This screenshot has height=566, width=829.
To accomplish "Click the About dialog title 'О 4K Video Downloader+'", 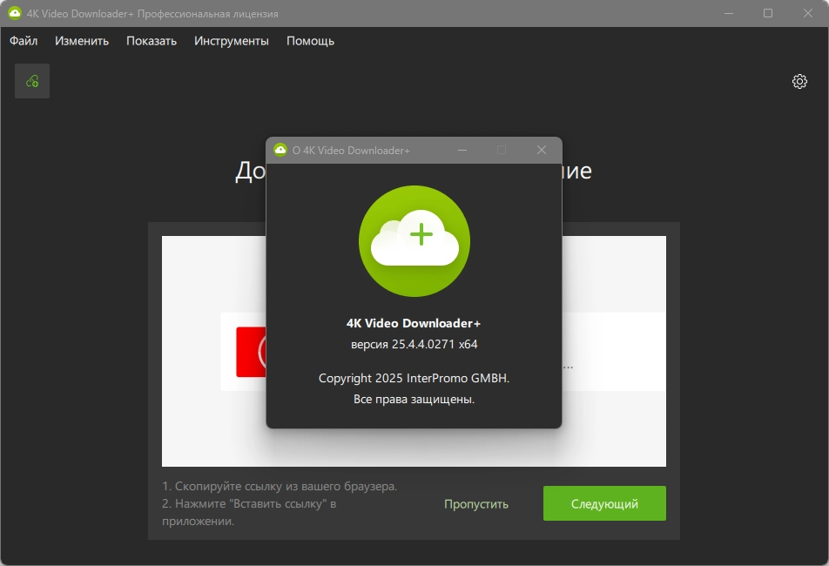I will 351,151.
